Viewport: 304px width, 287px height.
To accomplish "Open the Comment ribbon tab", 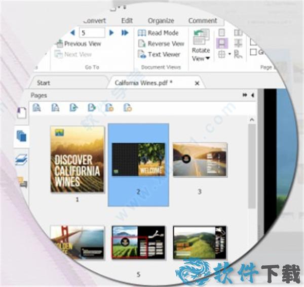I will click(x=203, y=21).
